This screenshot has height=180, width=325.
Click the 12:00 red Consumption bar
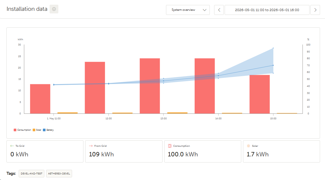[95, 88]
